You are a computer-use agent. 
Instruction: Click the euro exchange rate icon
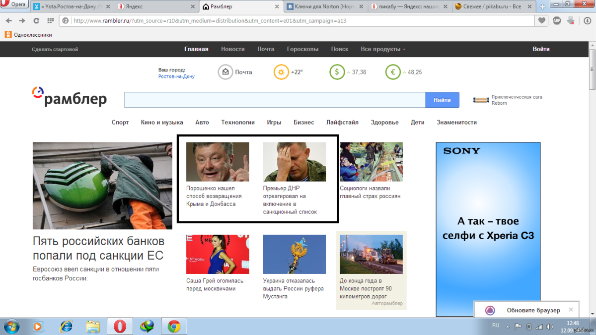tap(393, 72)
